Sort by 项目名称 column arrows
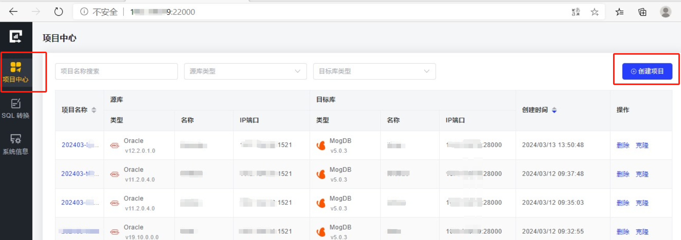 tap(94, 110)
